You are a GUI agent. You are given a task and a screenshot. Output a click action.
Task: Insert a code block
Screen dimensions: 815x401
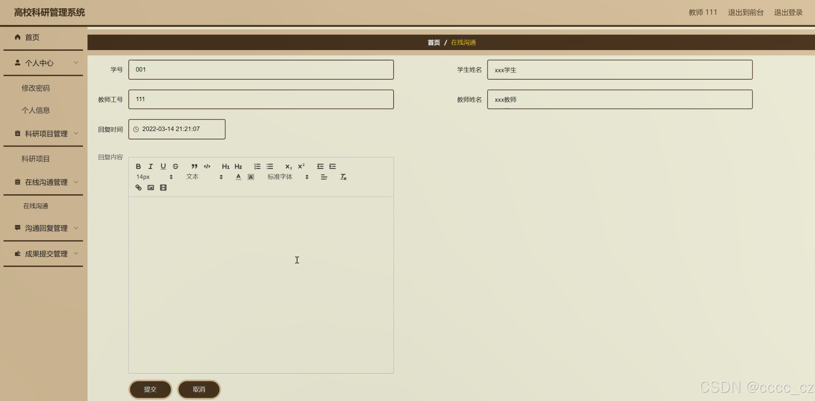(x=207, y=166)
